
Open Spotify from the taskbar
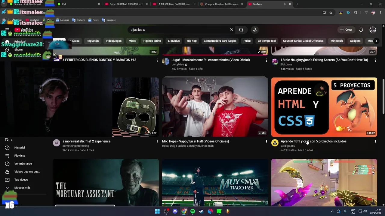(192, 211)
